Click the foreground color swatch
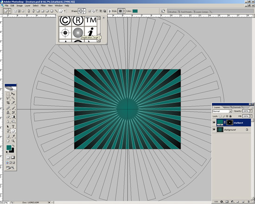 click(9, 148)
